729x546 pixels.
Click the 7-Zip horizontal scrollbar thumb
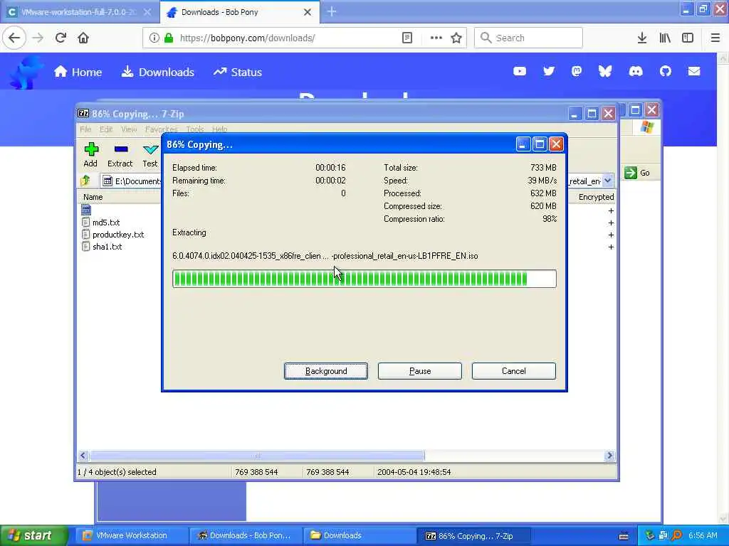click(x=256, y=456)
